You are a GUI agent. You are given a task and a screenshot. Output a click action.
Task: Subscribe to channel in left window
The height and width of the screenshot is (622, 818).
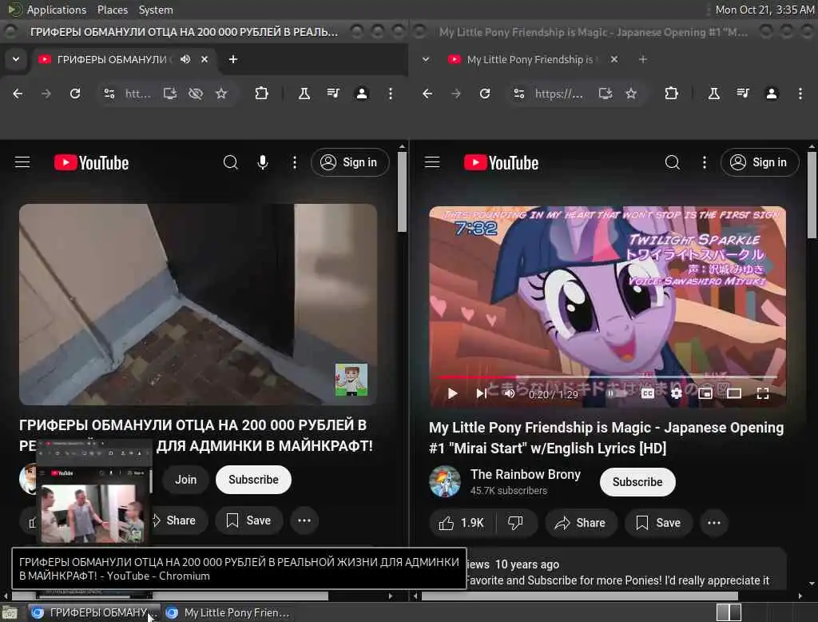[253, 480]
